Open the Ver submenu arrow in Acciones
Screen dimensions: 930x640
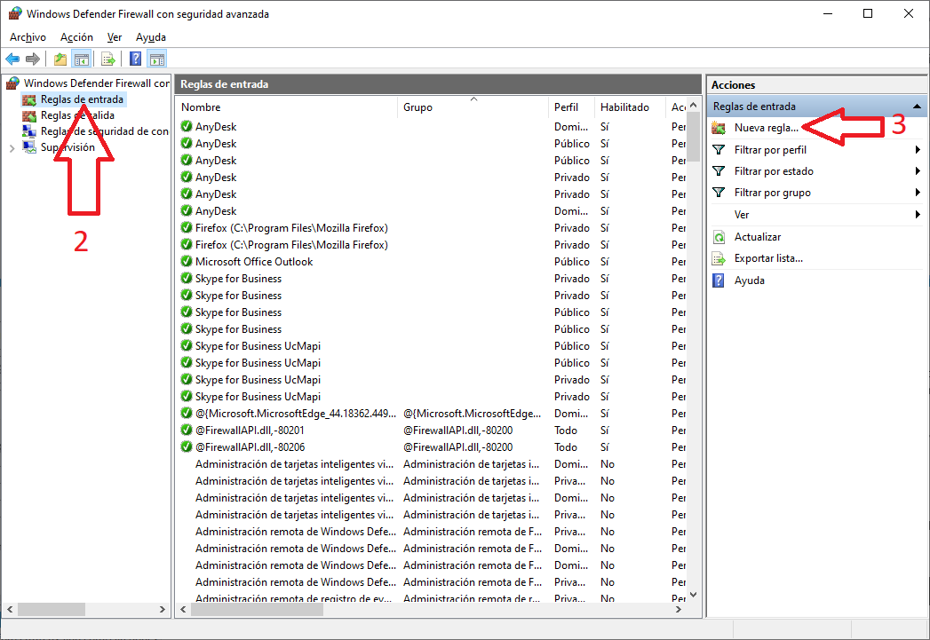(x=918, y=215)
